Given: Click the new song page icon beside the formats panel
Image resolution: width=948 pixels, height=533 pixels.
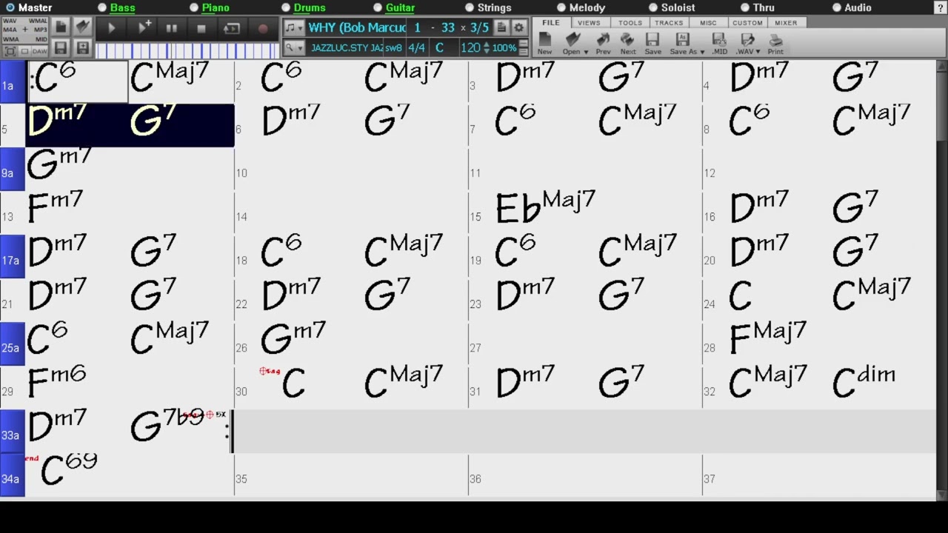Looking at the screenshot, I should click(x=61, y=27).
